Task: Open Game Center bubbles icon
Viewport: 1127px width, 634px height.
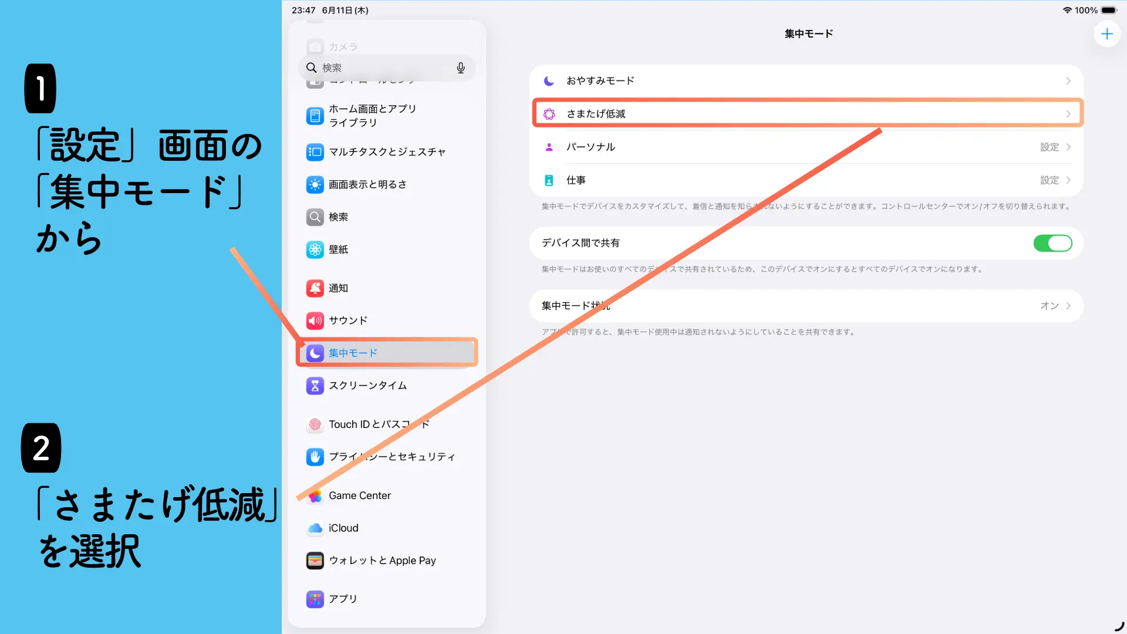Action: point(315,496)
